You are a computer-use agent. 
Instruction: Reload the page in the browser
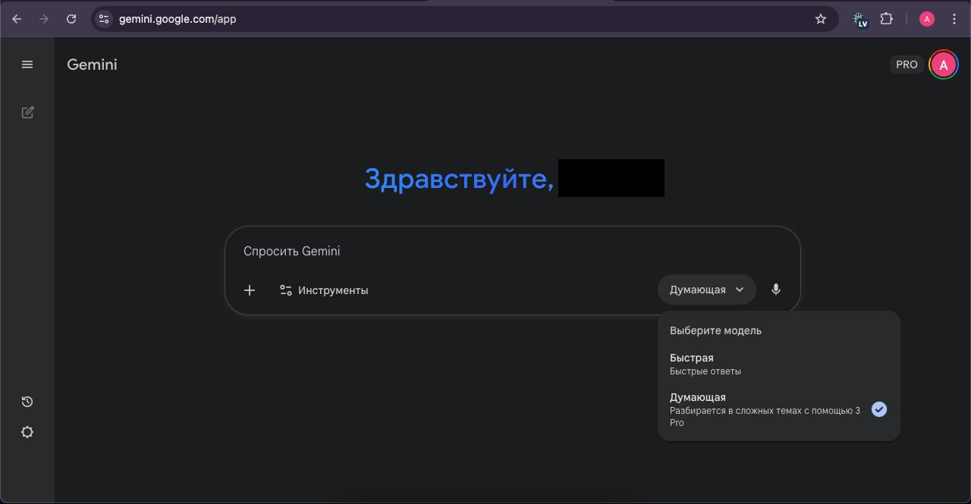(x=71, y=19)
